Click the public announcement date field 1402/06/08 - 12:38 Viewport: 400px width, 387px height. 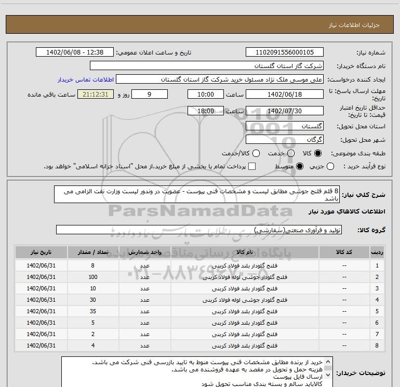(x=74, y=52)
